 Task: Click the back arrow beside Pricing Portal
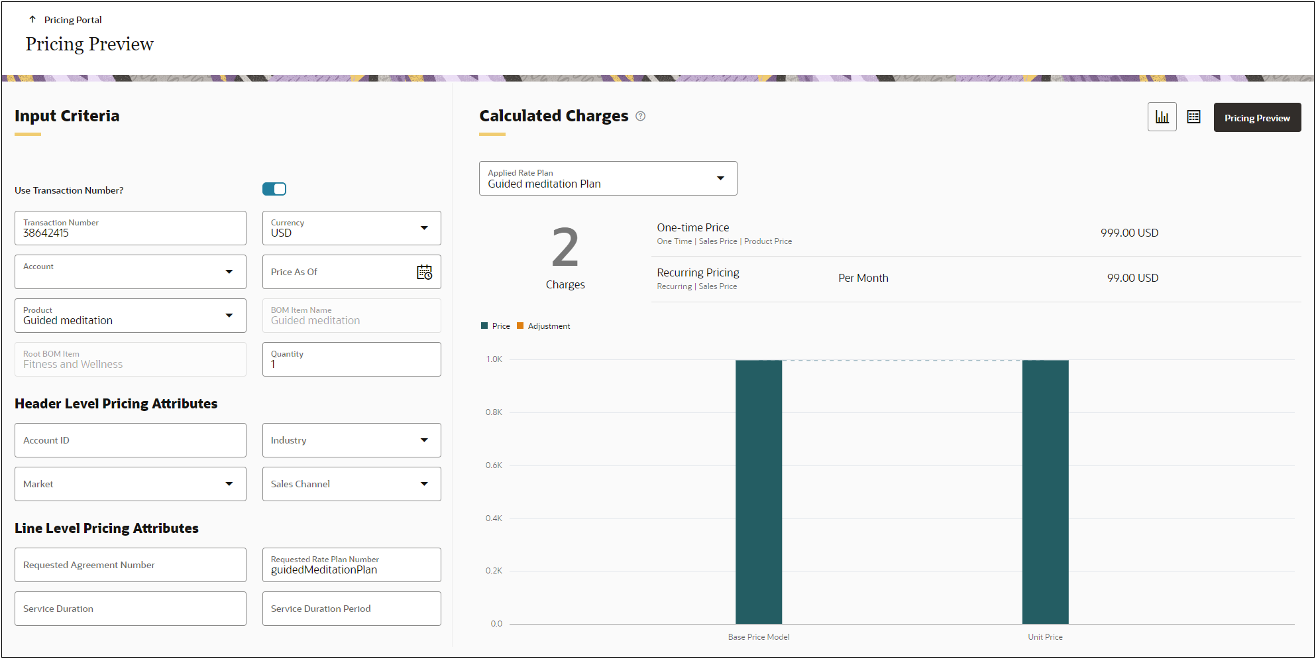tap(32, 20)
